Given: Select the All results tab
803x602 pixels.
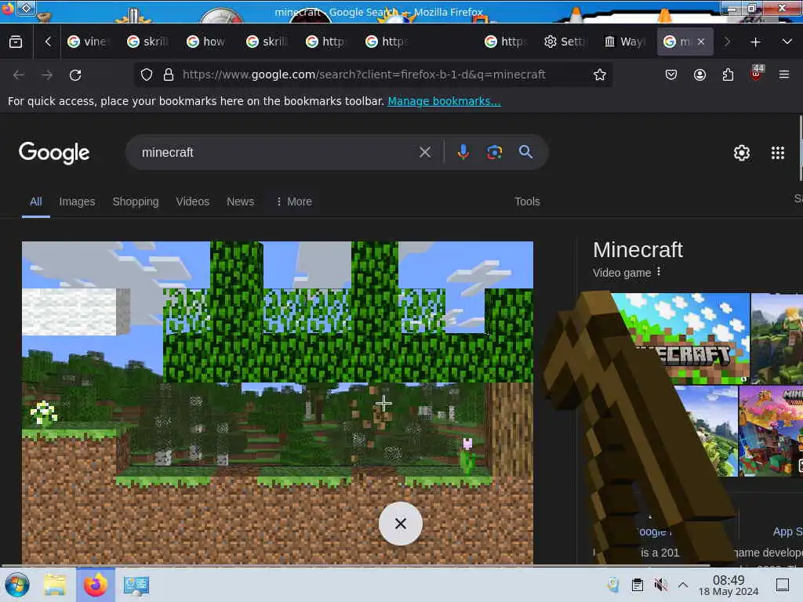Looking at the screenshot, I should 36,201.
